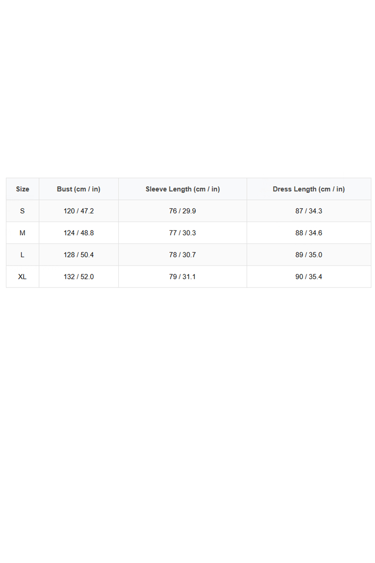
Task: Click the Bust (cm / in) header
Action: [79, 189]
